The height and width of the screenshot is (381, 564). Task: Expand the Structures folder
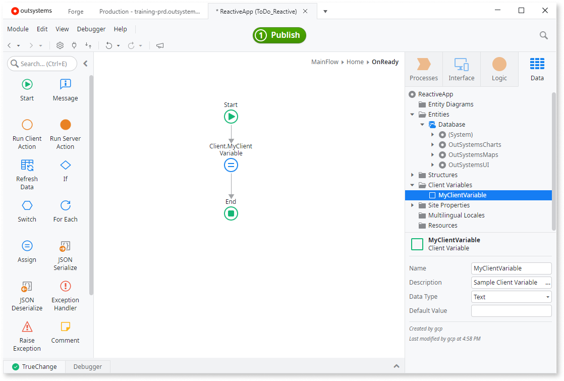pos(413,175)
